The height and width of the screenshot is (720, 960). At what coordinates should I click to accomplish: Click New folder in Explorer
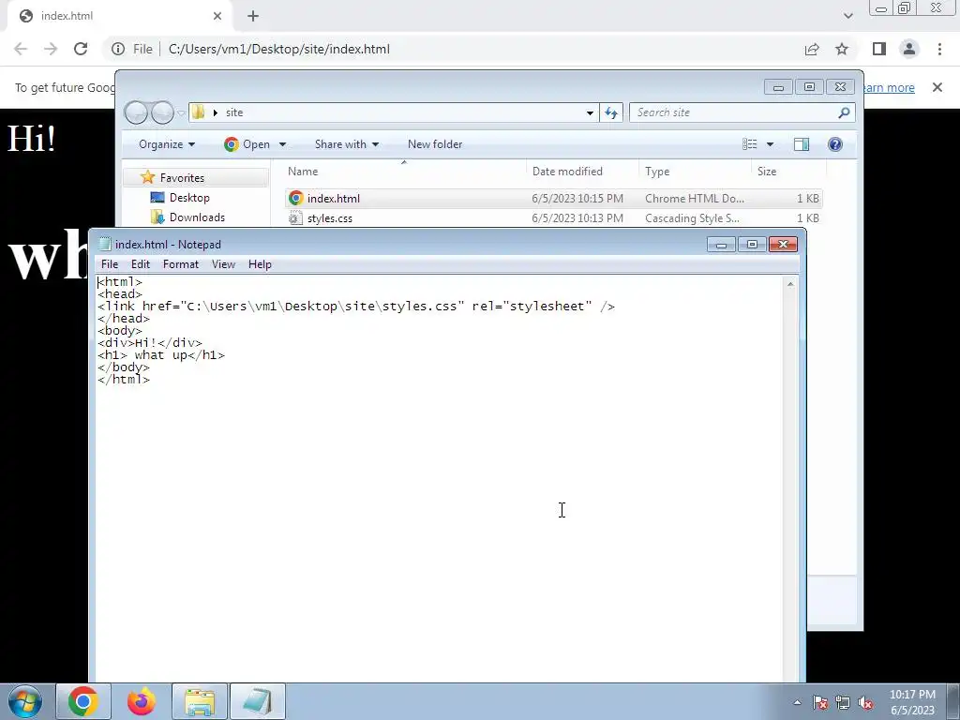coord(435,144)
